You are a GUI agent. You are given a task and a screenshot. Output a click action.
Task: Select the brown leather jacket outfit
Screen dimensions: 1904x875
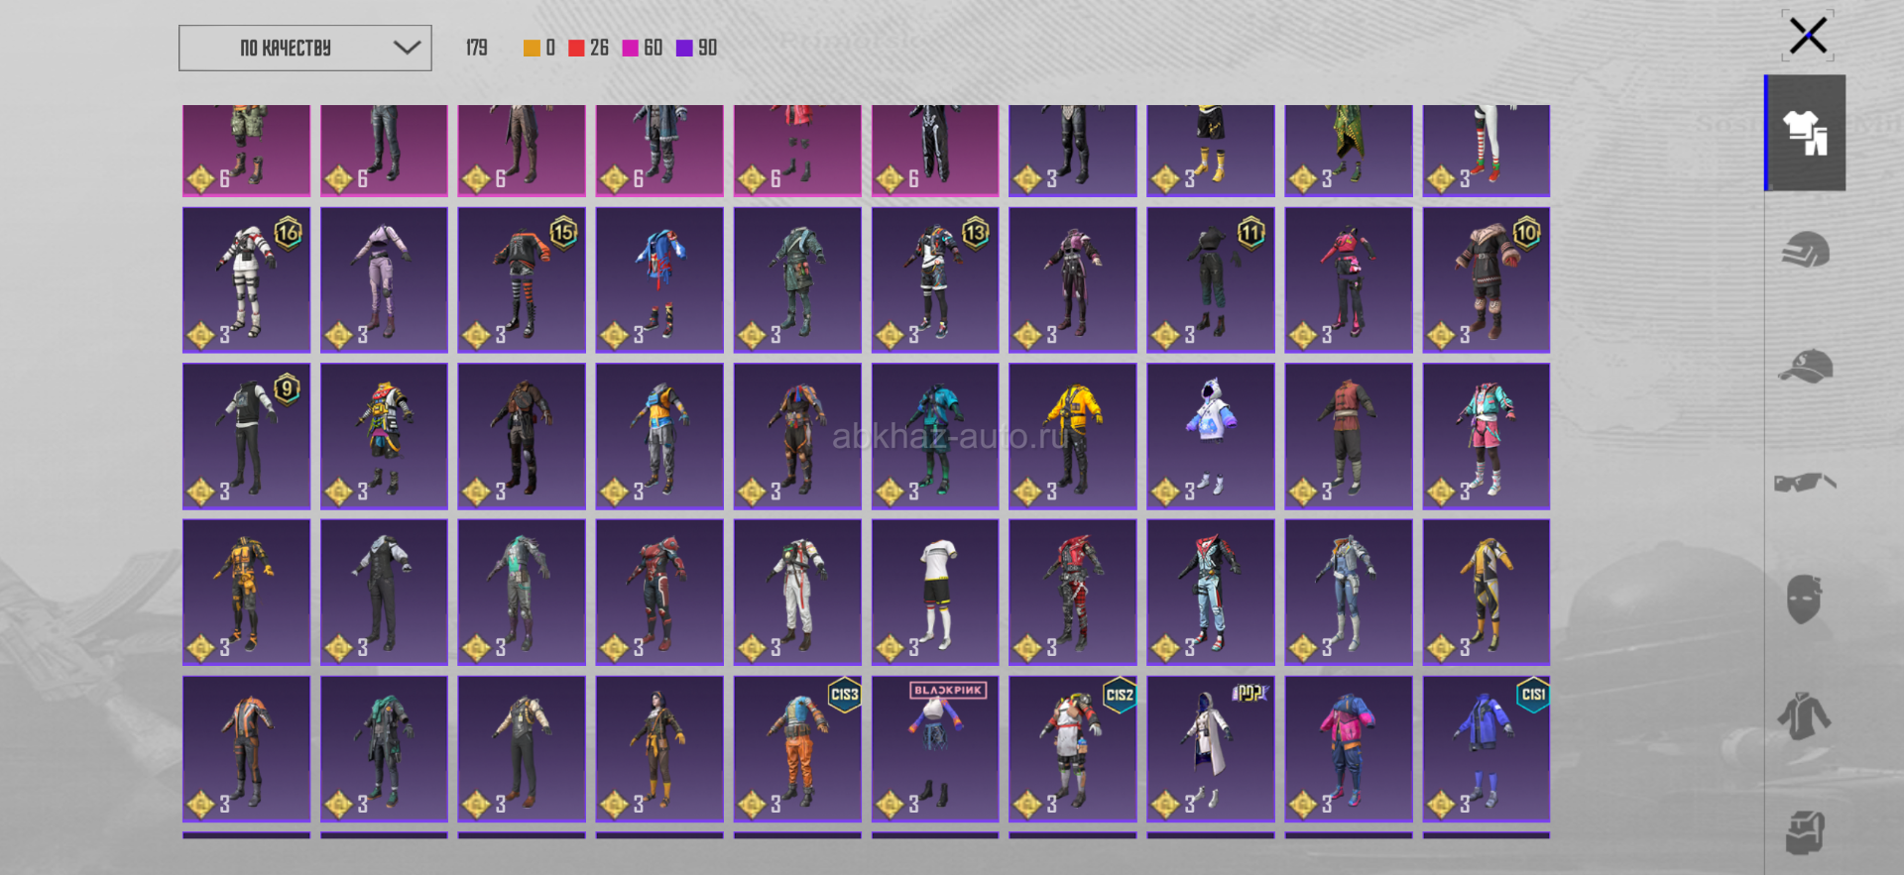[x=522, y=437]
